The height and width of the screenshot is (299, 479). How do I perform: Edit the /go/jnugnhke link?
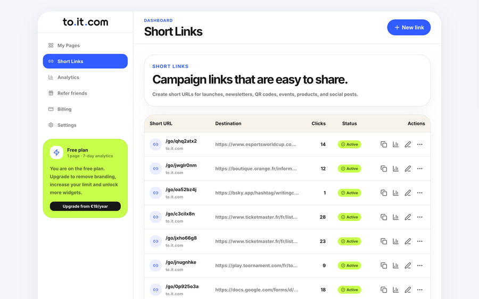pyautogui.click(x=408, y=266)
